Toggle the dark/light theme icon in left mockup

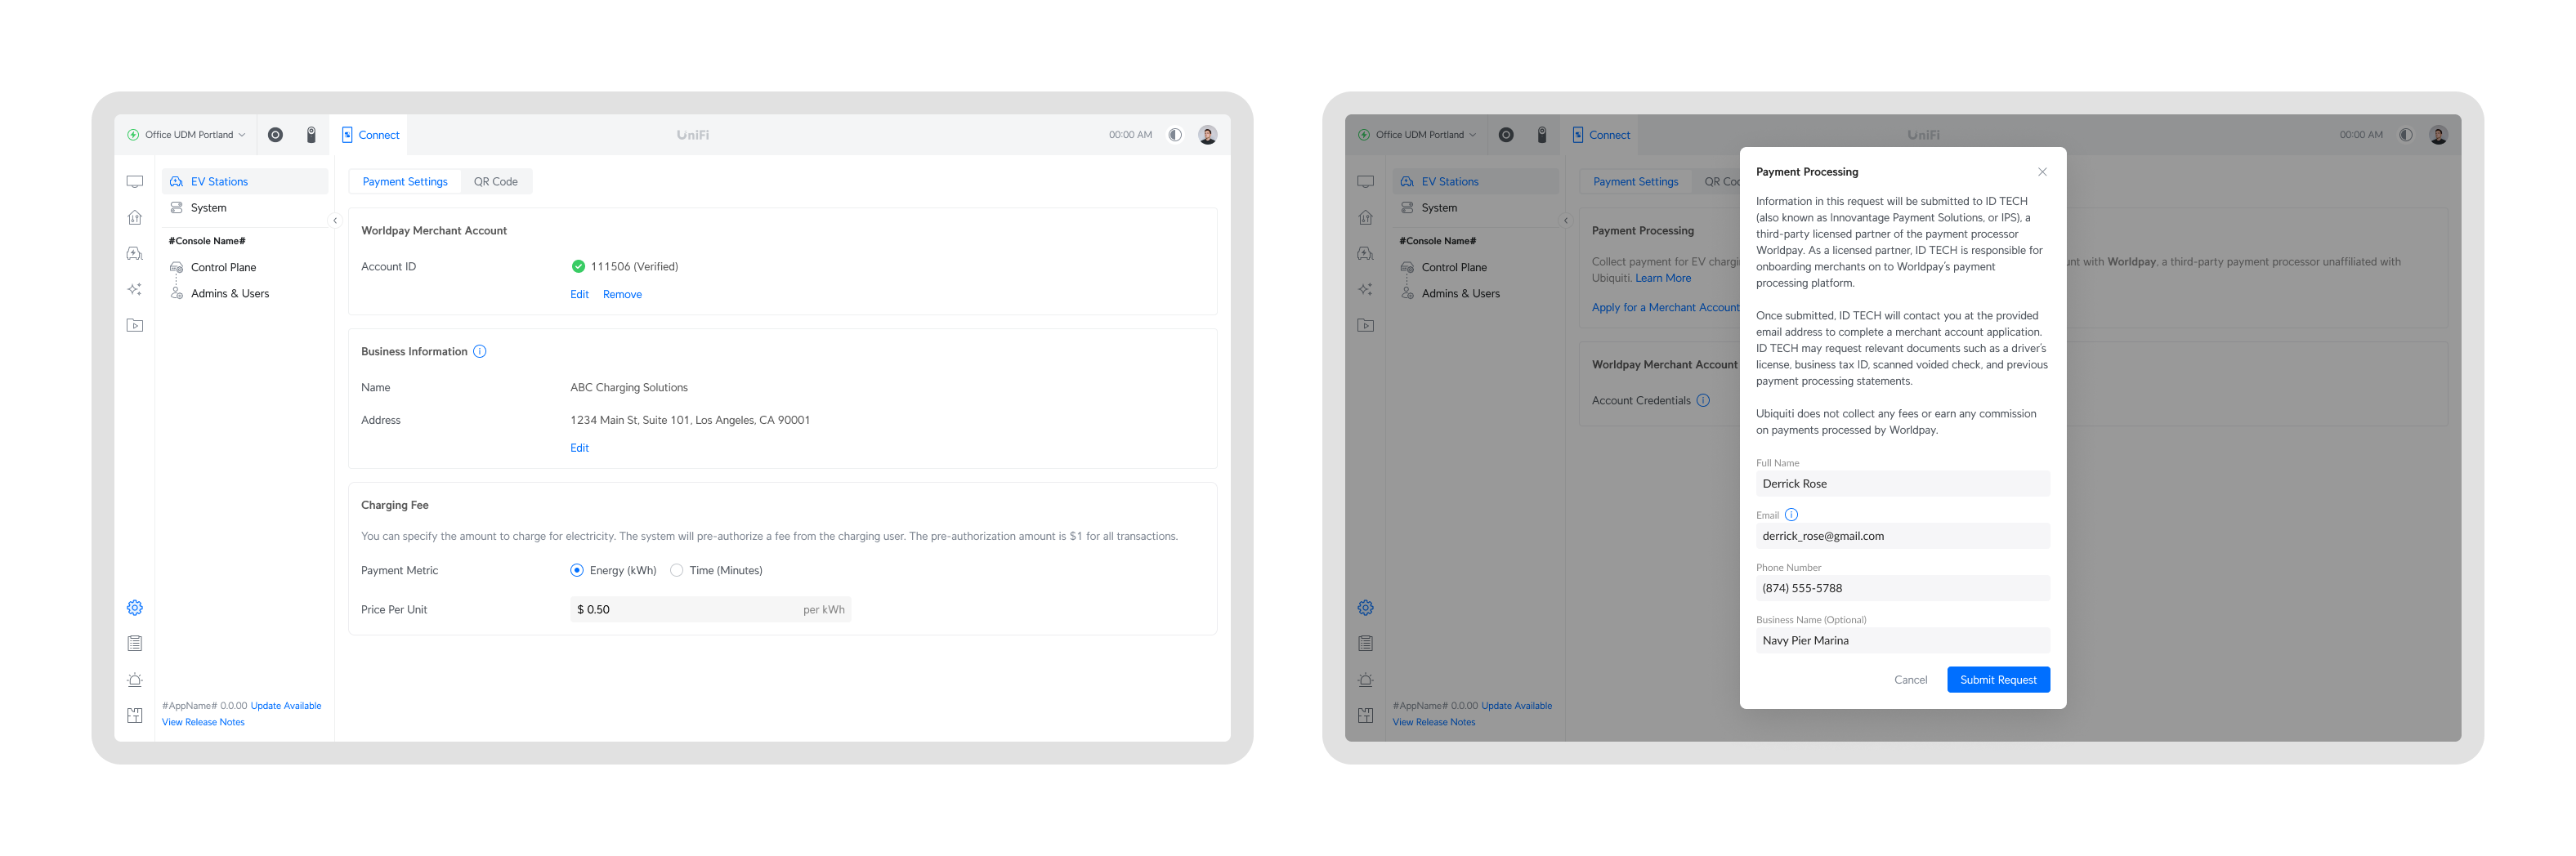pos(1175,135)
